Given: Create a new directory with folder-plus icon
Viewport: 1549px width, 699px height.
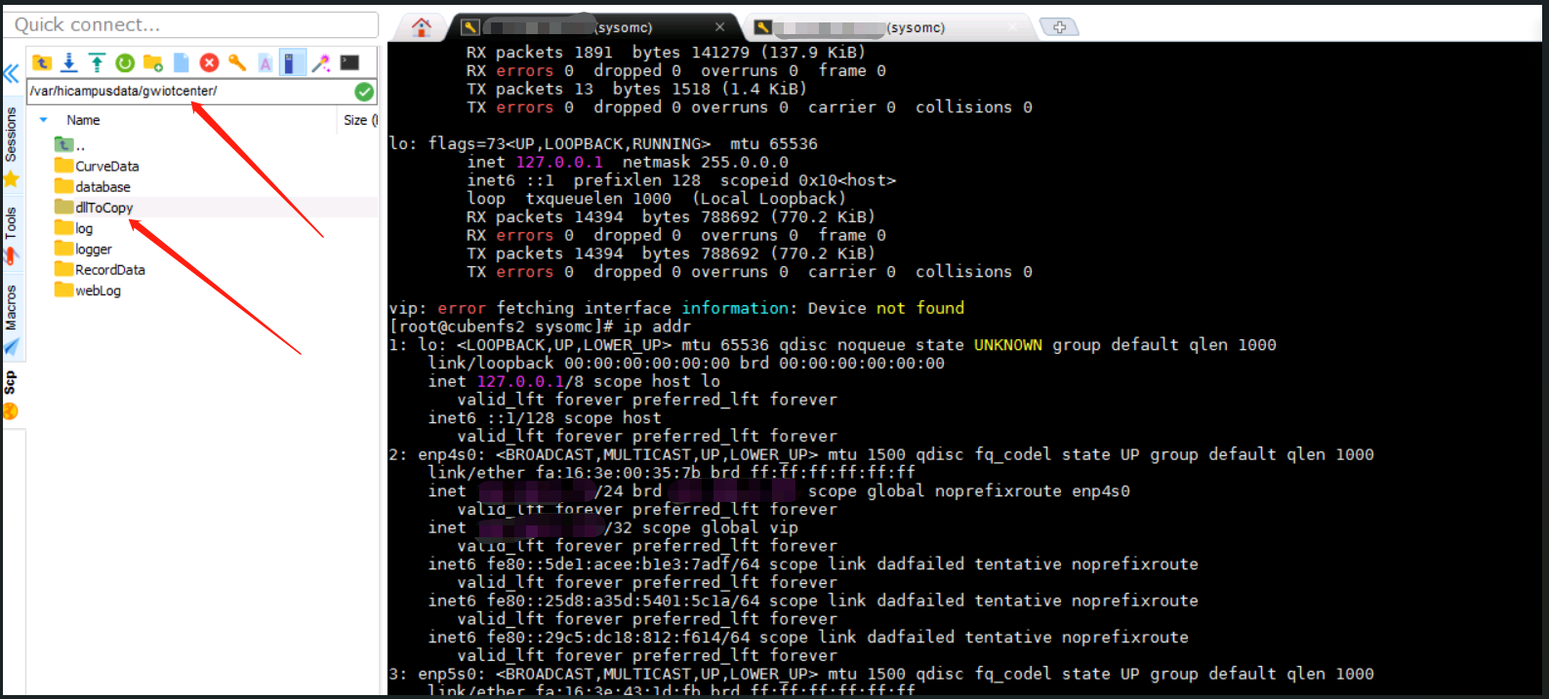Looking at the screenshot, I should 153,63.
